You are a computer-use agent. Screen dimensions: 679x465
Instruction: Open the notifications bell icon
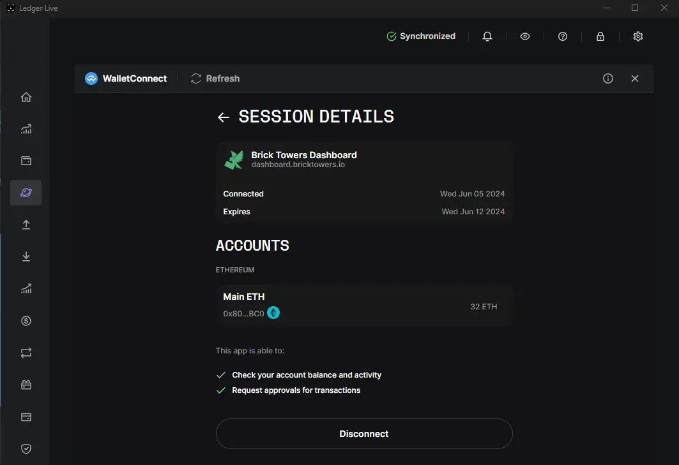tap(487, 36)
